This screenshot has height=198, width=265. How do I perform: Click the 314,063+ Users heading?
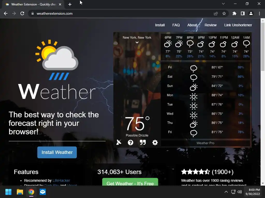[x=120, y=172]
